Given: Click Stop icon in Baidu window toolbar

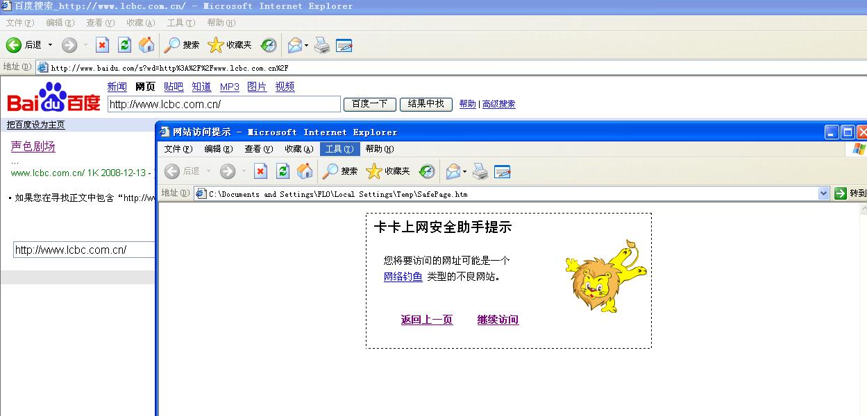Looking at the screenshot, I should point(102,45).
